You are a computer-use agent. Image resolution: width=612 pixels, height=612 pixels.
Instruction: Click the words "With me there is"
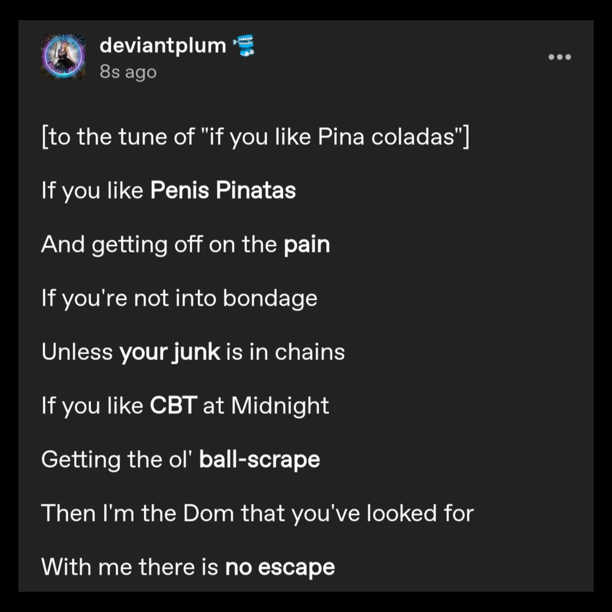[130, 567]
